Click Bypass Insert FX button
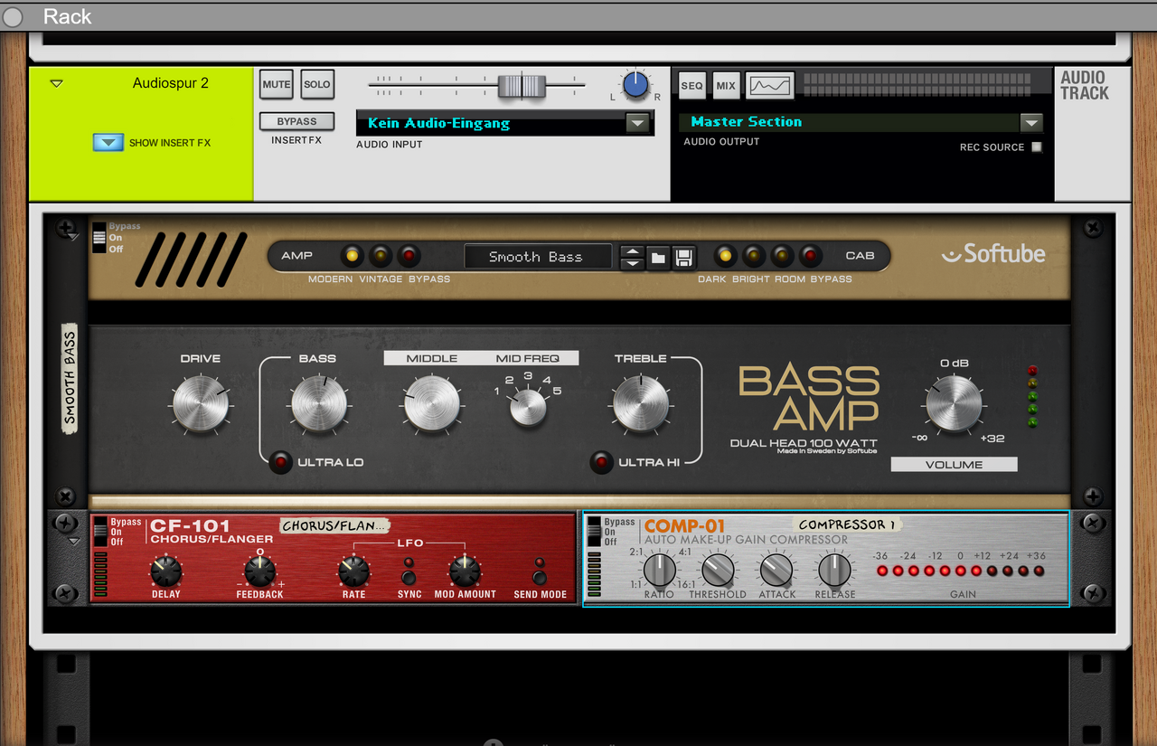The height and width of the screenshot is (746, 1157). pyautogui.click(x=296, y=121)
